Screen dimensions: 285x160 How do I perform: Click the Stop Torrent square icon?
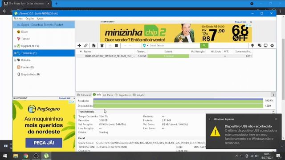pos(116,45)
